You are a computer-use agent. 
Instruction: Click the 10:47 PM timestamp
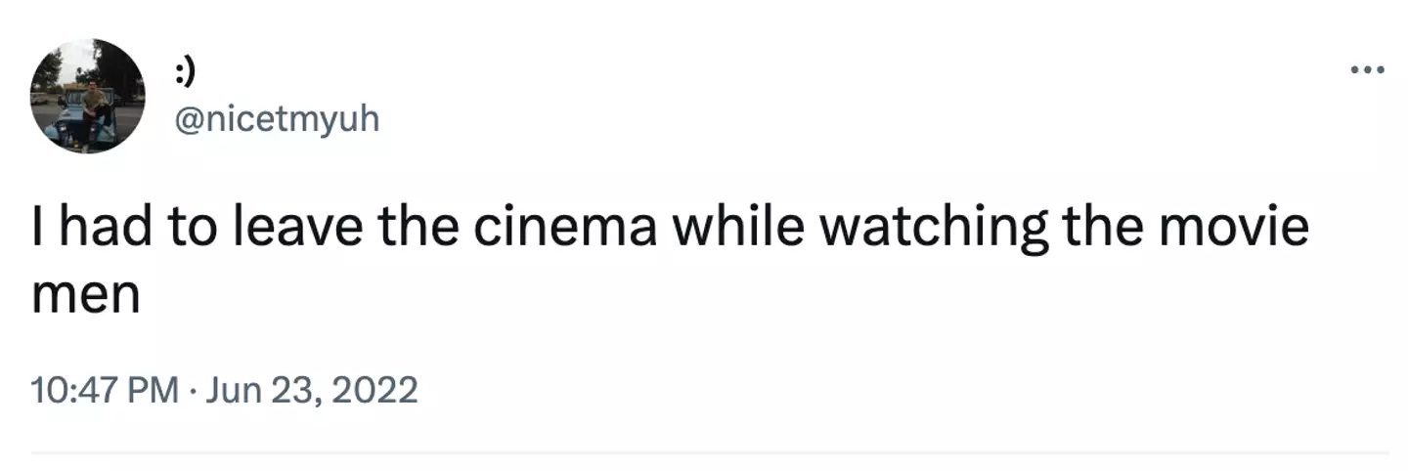(x=105, y=390)
